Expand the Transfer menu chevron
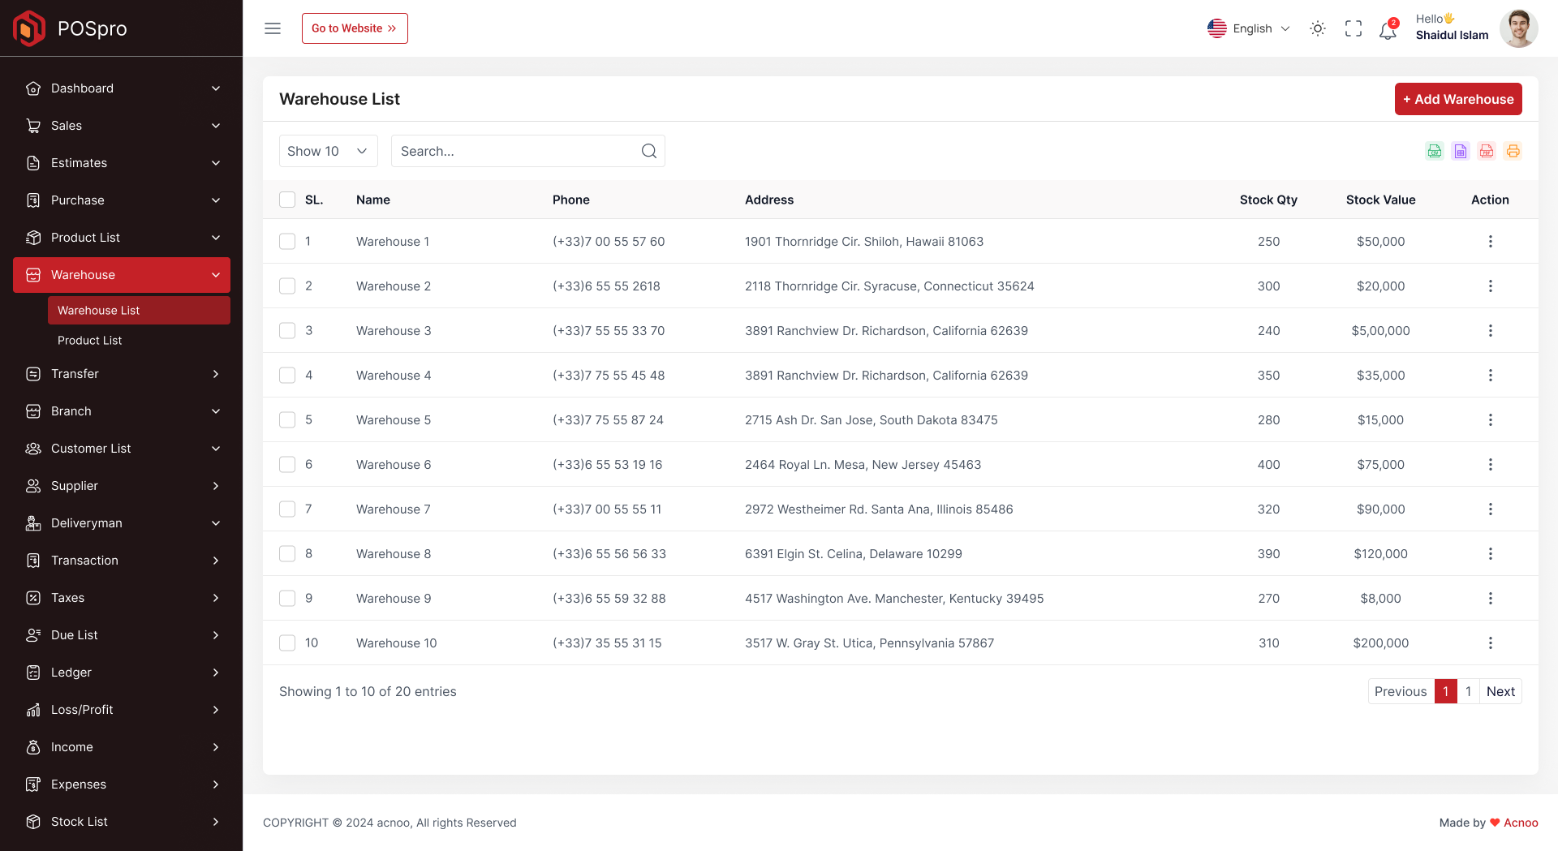This screenshot has width=1558, height=851. [216, 374]
